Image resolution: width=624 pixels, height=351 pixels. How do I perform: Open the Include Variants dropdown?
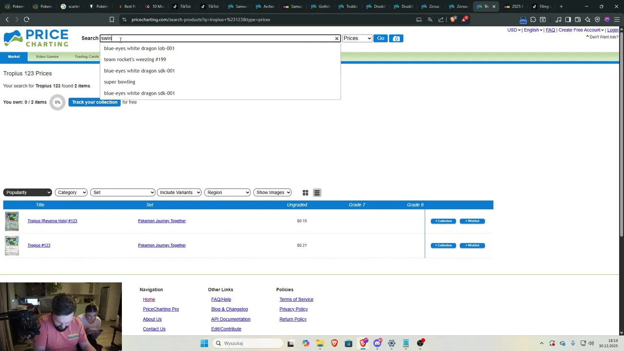tap(179, 193)
